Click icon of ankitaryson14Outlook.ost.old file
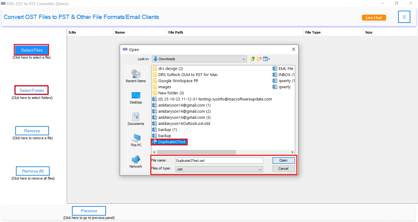Screen dimensions: 418x222 [155, 124]
